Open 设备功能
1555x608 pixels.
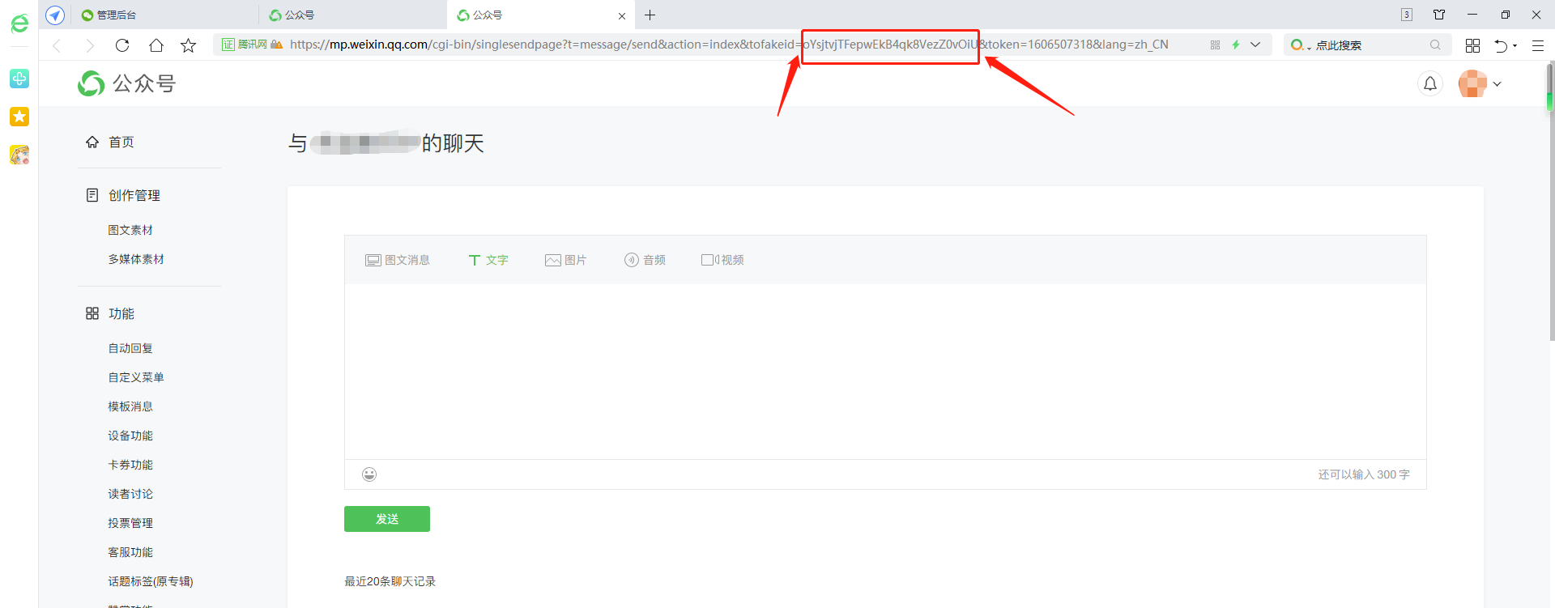130,436
